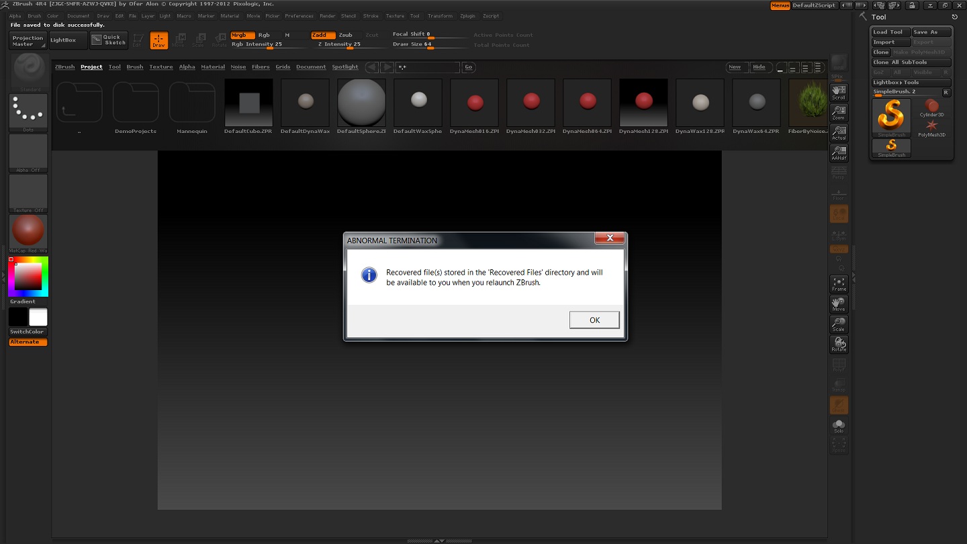
Task: Adjust the Z Intensity slider
Action: (x=349, y=45)
